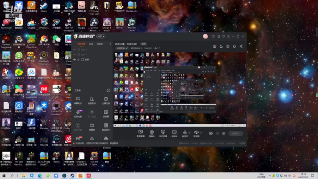Open the taskbar search magnifier
Viewport: 318px width, 179px height.
pos(12,176)
